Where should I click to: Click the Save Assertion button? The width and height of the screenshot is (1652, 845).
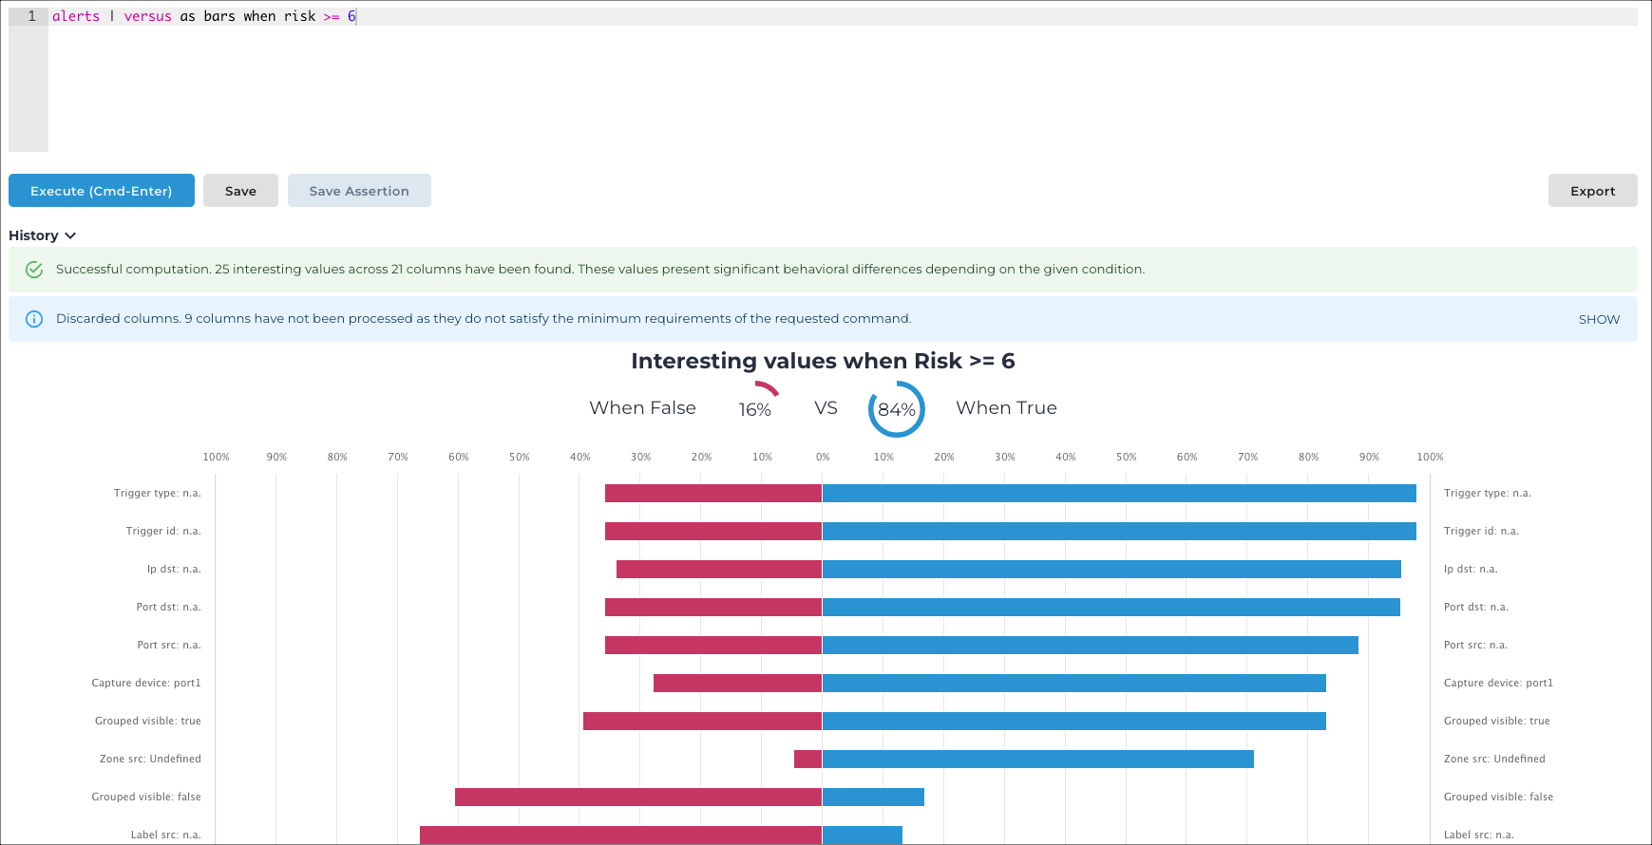pos(359,191)
